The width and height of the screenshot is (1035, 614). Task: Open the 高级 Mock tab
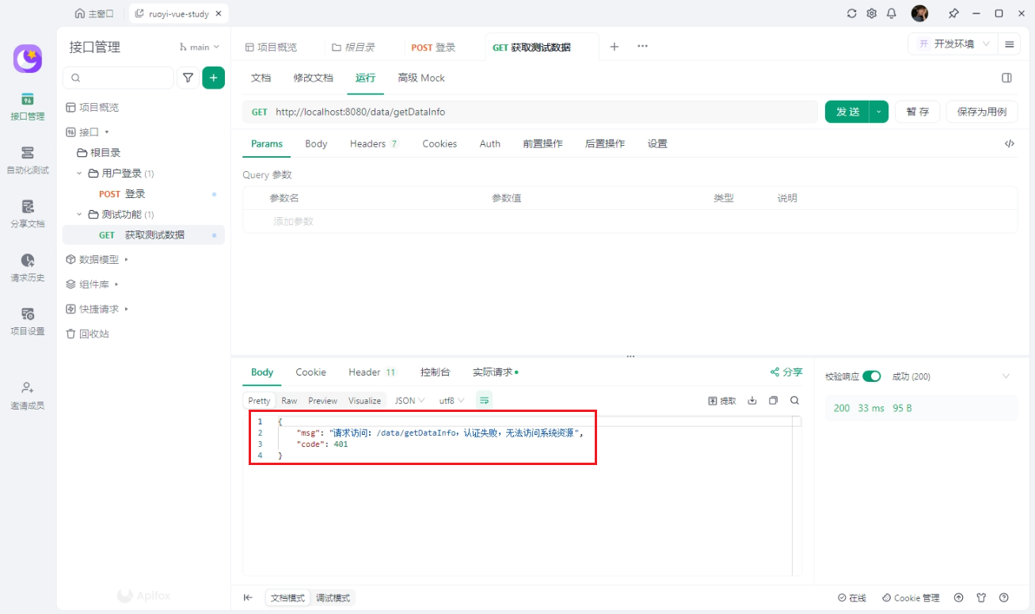coord(420,78)
